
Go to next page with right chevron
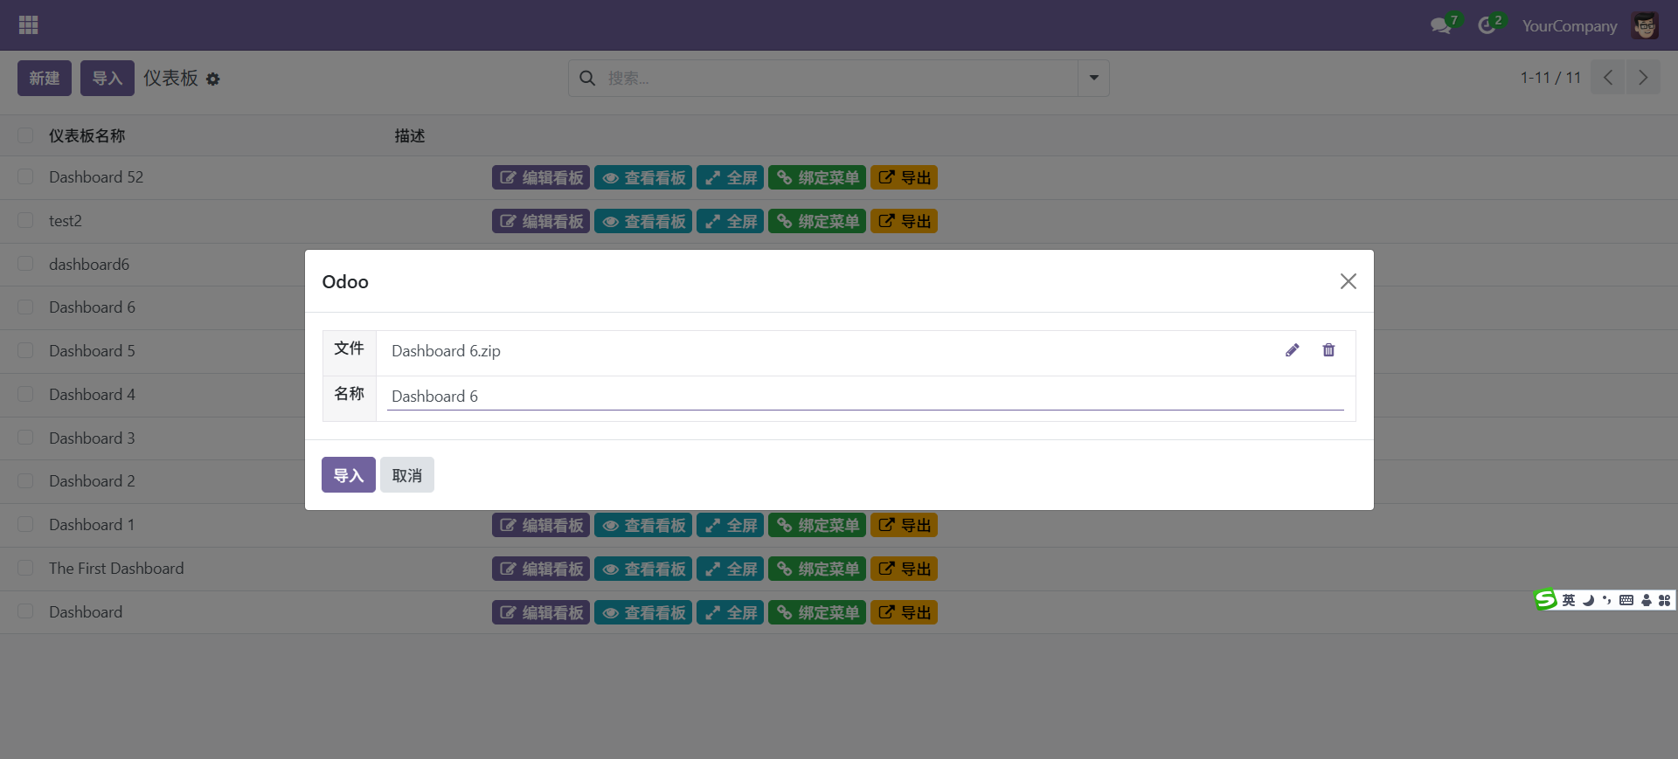coord(1642,78)
